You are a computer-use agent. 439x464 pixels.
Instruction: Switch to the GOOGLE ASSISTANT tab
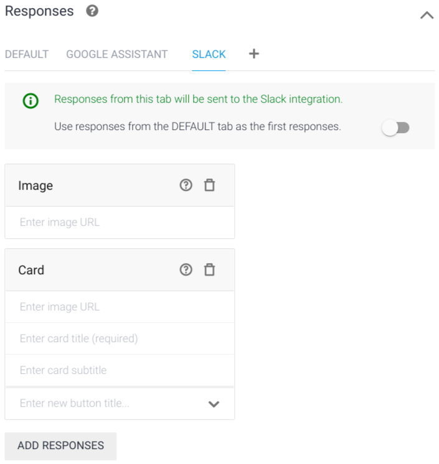[116, 54]
